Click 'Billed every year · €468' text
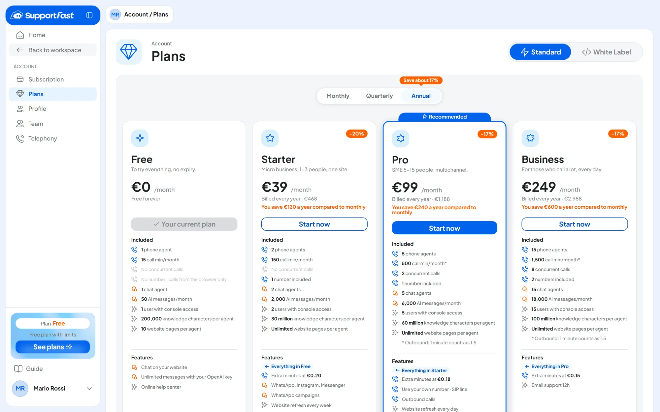Image resolution: width=660 pixels, height=412 pixels. tap(289, 199)
